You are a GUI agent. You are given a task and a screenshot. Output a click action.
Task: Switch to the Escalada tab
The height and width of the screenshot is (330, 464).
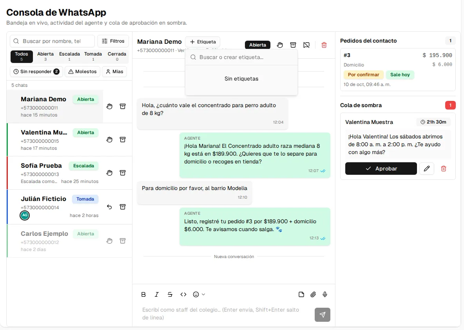(69, 56)
